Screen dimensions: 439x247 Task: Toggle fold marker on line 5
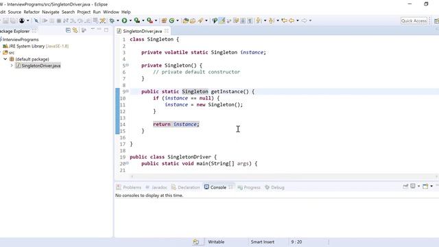pos(127,65)
